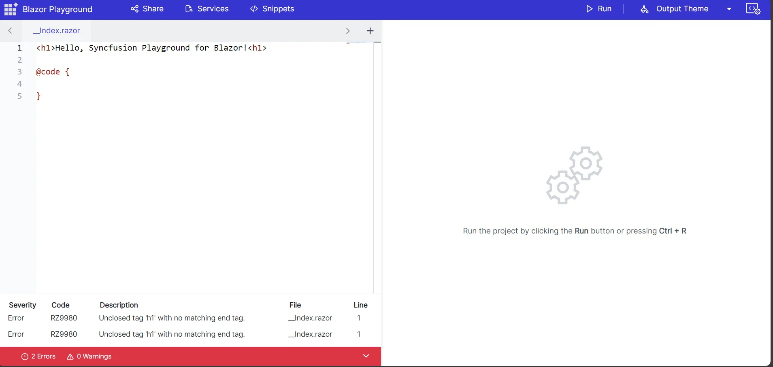The height and width of the screenshot is (367, 773).
Task: Switch to the __Index.razor tab
Action: pyautogui.click(x=57, y=31)
